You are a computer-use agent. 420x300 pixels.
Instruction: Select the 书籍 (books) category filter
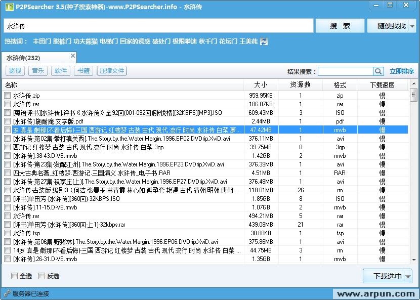point(83,70)
